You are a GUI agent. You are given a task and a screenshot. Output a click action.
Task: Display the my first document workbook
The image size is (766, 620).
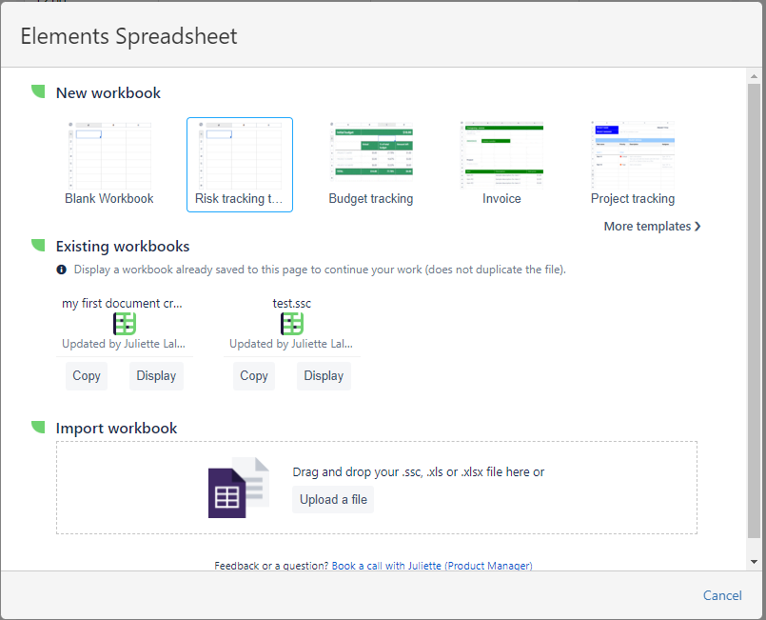156,376
